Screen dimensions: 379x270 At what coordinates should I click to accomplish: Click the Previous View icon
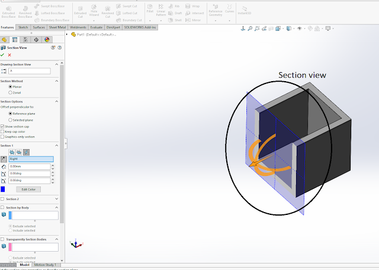[264, 28]
